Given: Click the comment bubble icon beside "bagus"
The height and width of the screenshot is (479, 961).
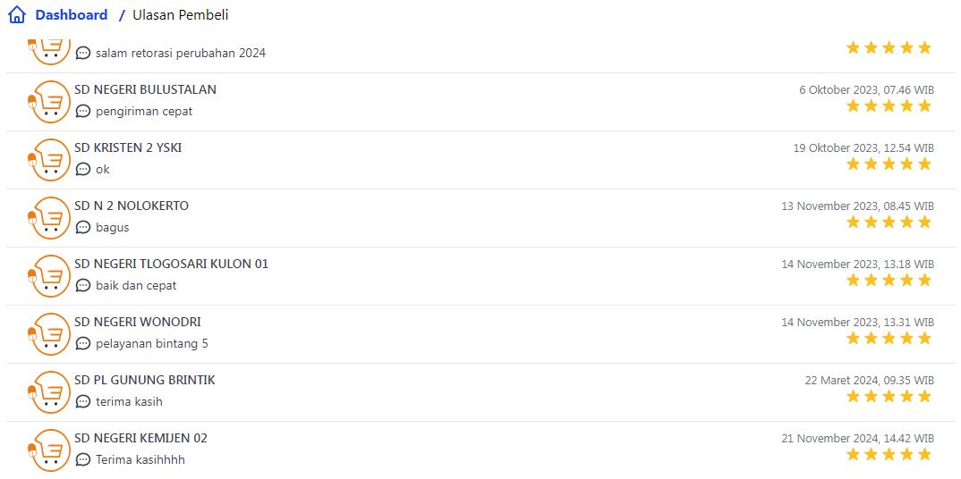Looking at the screenshot, I should tap(83, 228).
